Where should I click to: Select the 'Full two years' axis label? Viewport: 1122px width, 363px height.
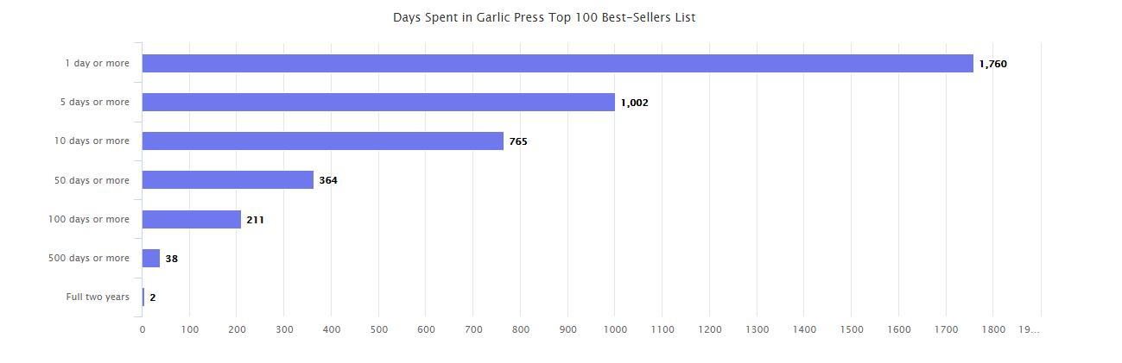[98, 297]
